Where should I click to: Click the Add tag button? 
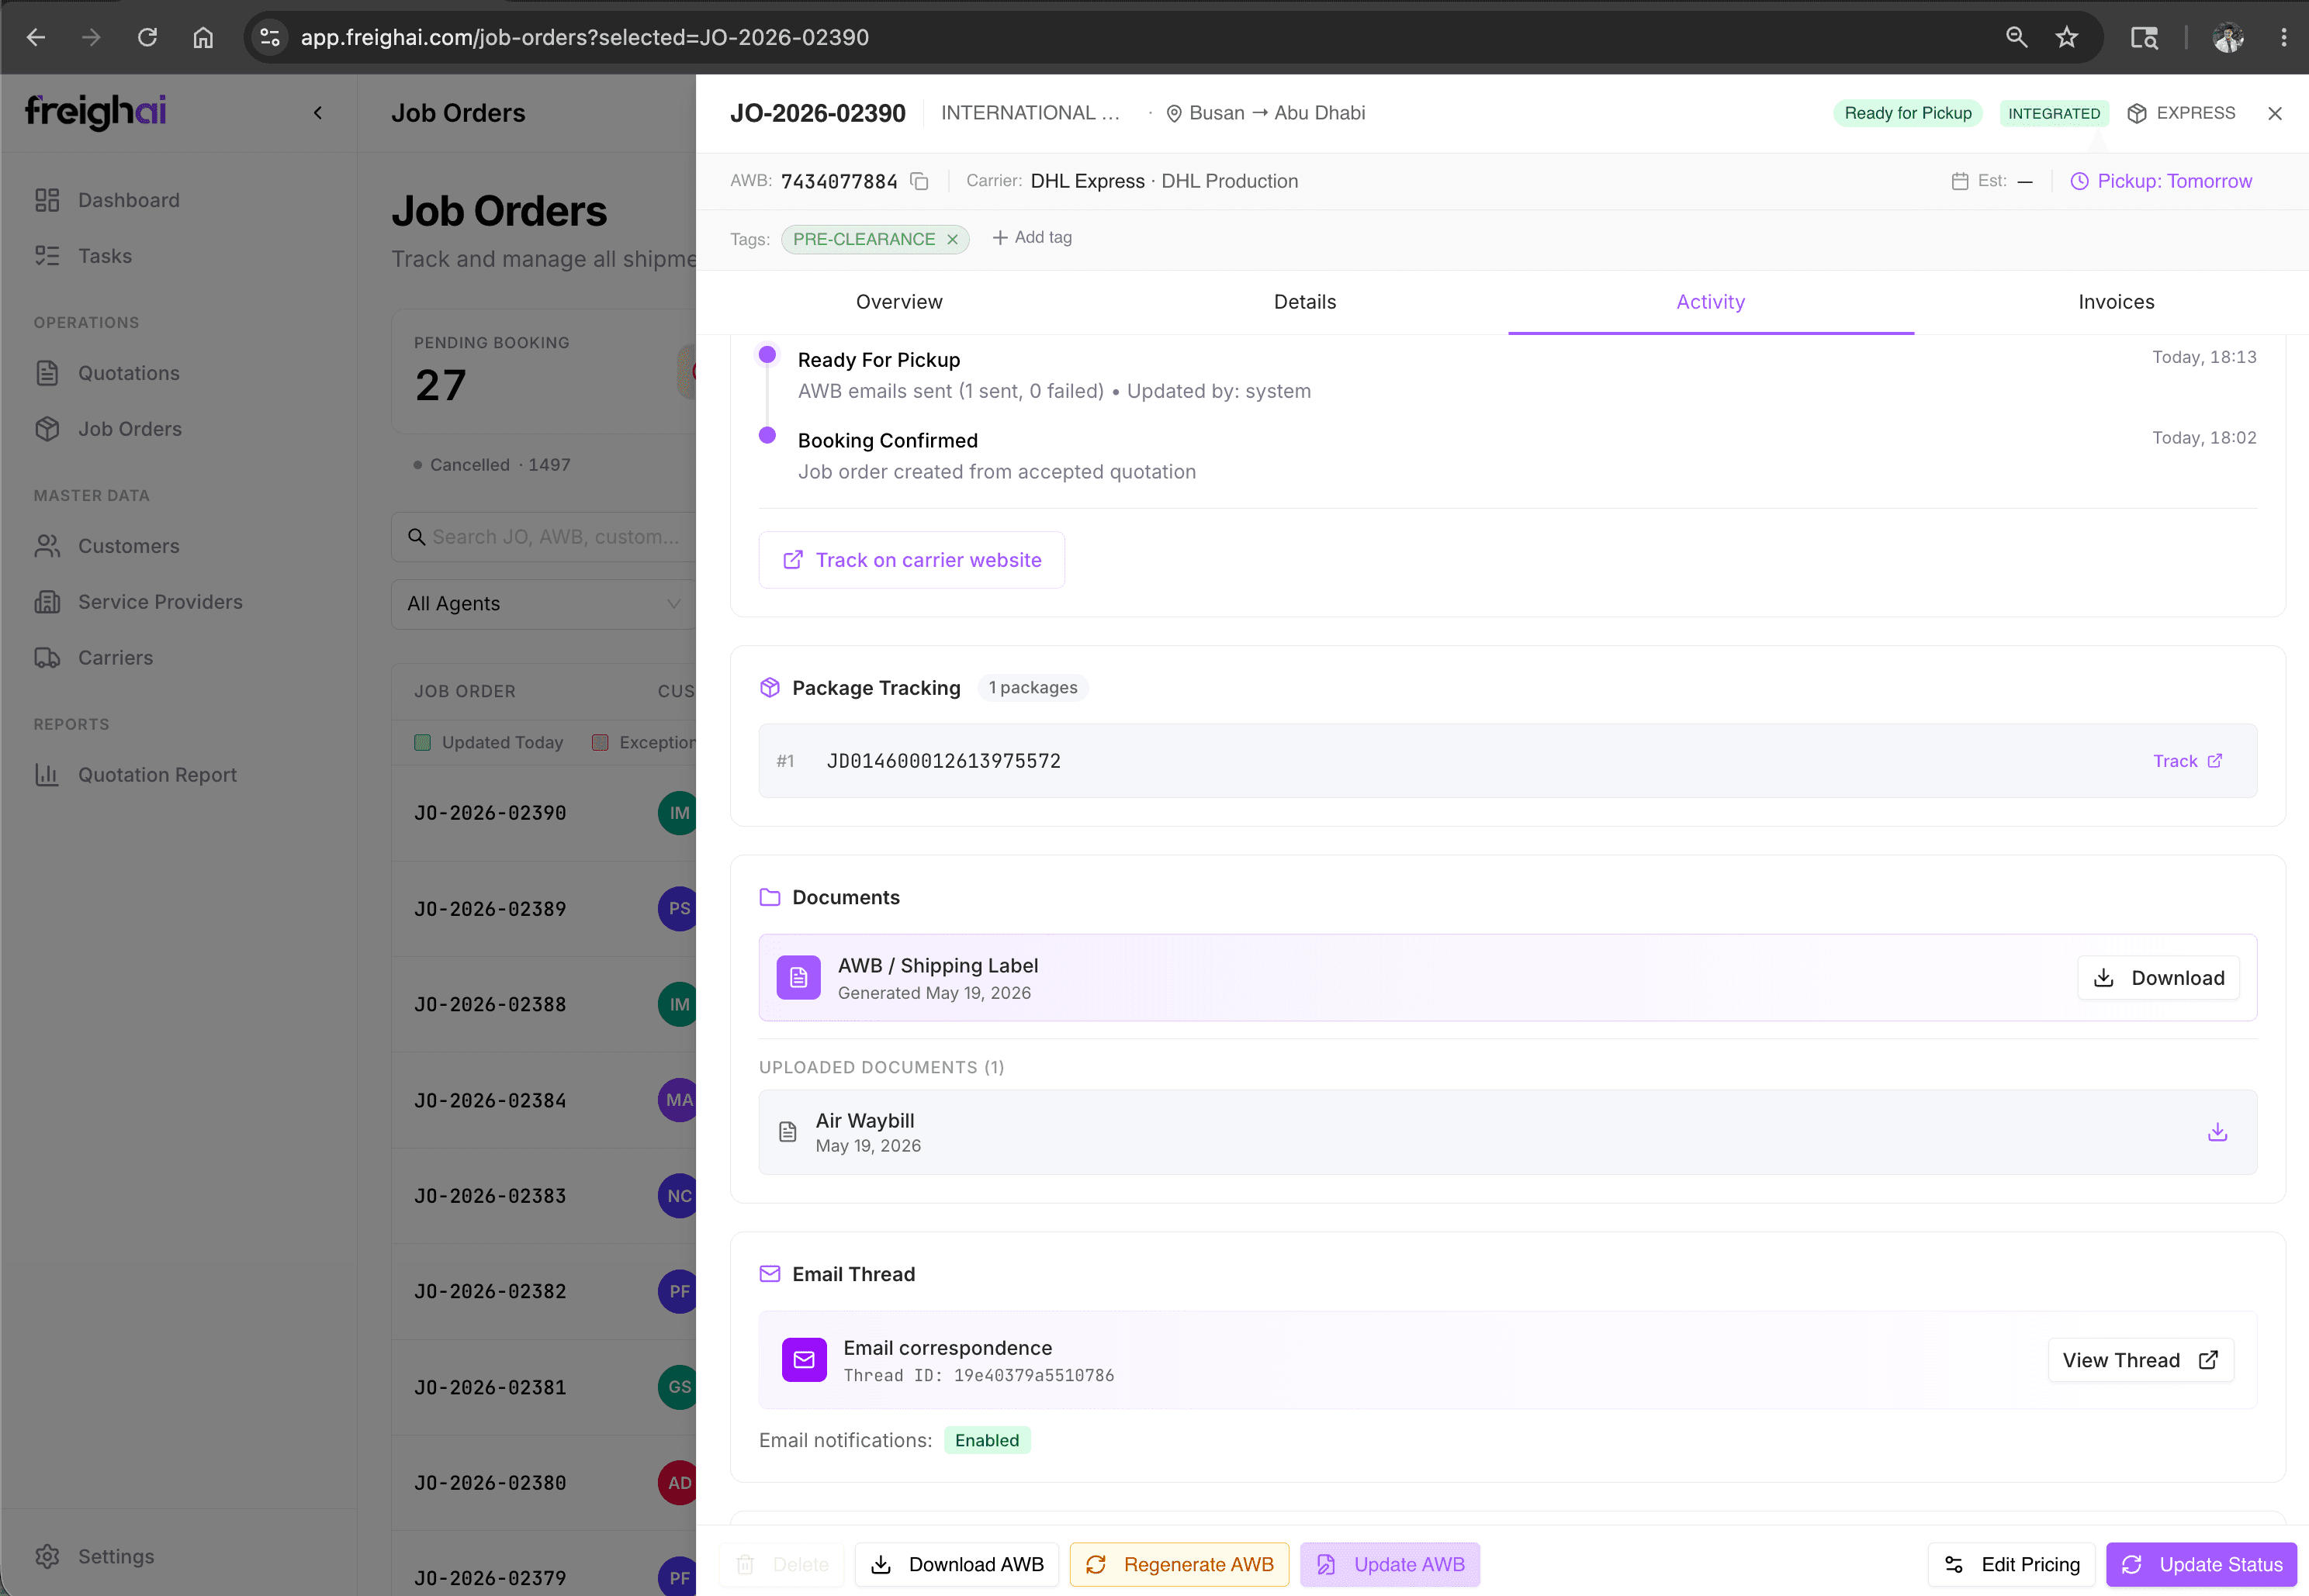click(x=1031, y=238)
